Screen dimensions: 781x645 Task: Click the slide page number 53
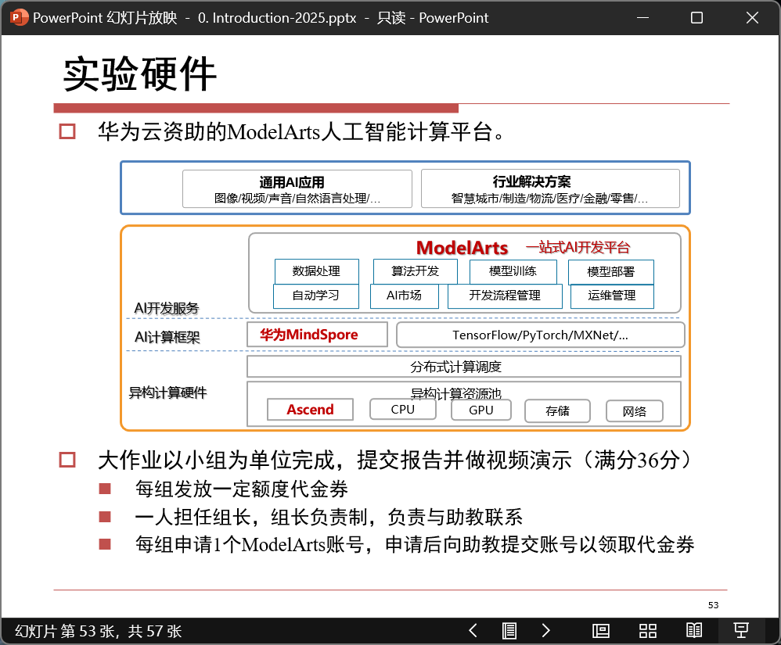713,605
